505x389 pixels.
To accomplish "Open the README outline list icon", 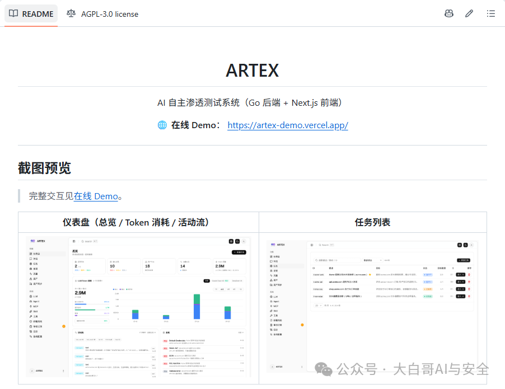I will (490, 13).
